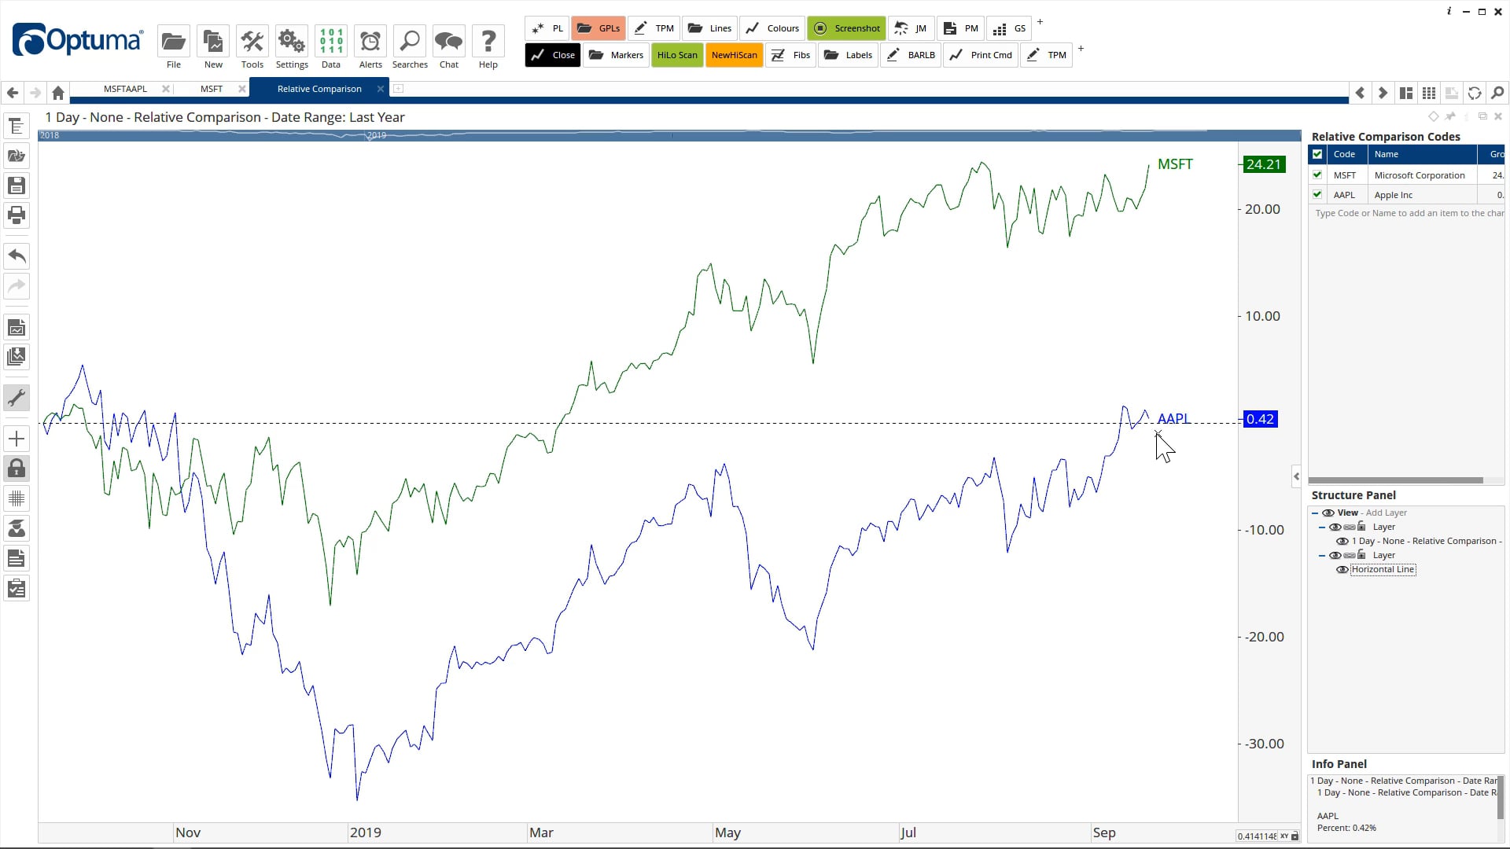
Task: Click the Screenshot toolbar button
Action: [846, 28]
